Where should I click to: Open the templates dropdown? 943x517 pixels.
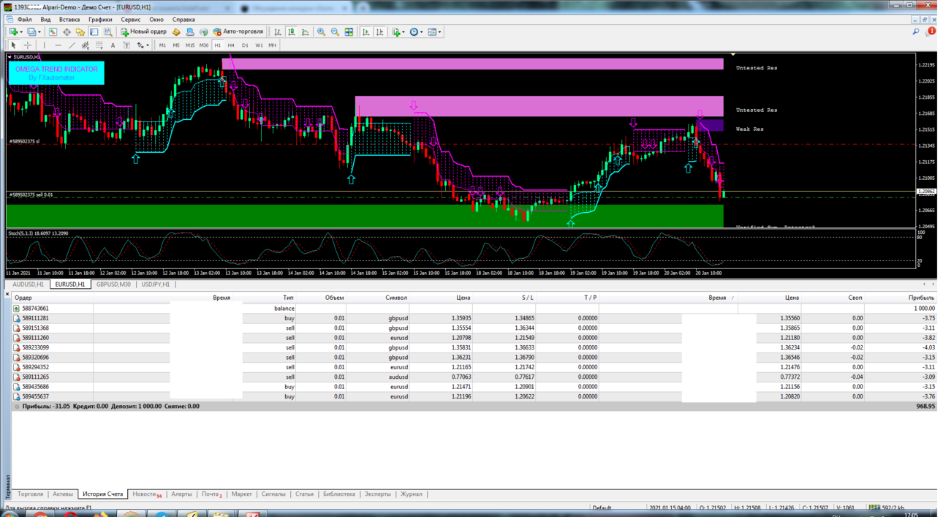coord(434,32)
